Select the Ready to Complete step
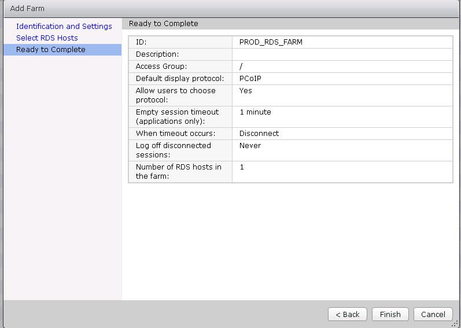Viewport: 461px width, 328px height. pos(51,49)
